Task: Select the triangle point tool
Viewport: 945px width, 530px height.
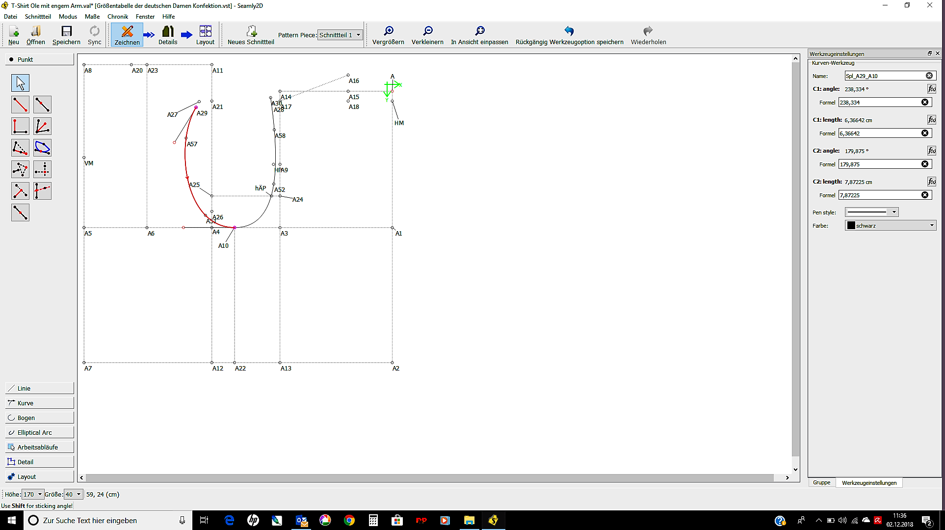Action: pyautogui.click(x=20, y=169)
